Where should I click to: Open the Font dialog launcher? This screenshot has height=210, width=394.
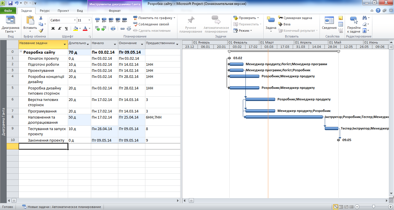click(90, 37)
